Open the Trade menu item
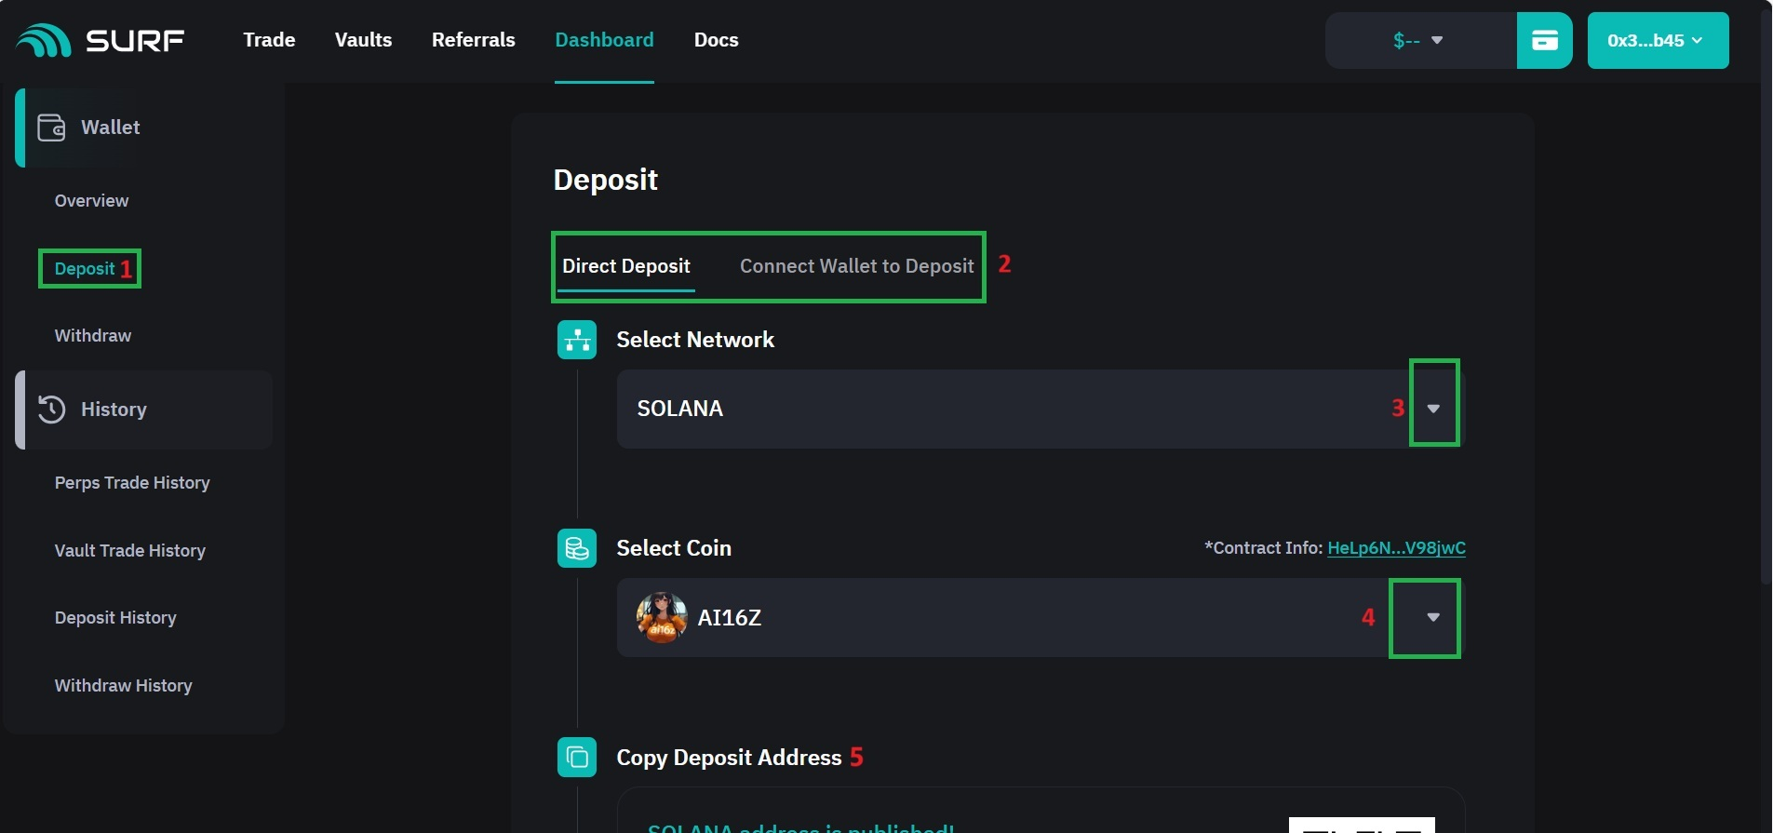1773x833 pixels. click(269, 40)
